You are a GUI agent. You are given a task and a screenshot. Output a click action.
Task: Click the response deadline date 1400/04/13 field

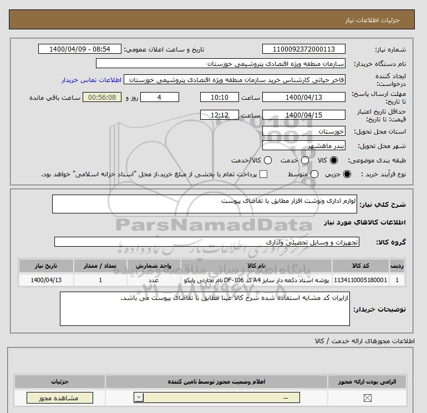(x=304, y=97)
